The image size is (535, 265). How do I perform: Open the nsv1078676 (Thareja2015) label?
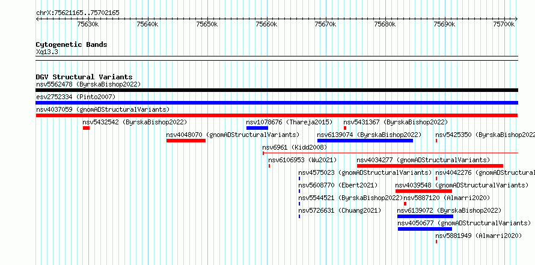point(289,122)
